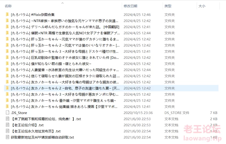Select the highlighted 友カノかーちゃん 2 folder name
This screenshot has height=144, width=226.
[x=65, y=88]
